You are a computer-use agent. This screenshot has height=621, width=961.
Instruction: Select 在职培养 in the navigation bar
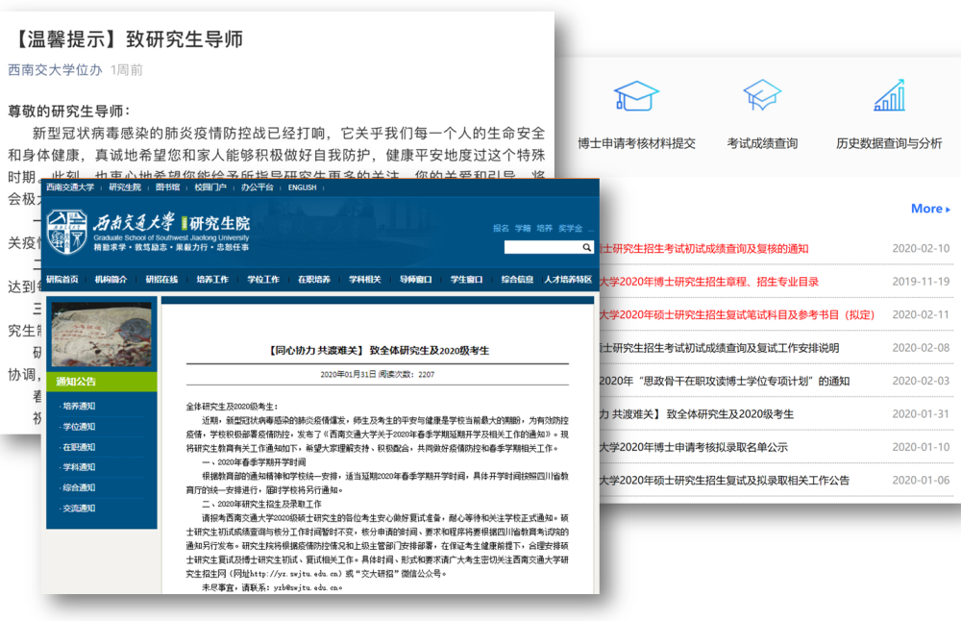pos(314,280)
